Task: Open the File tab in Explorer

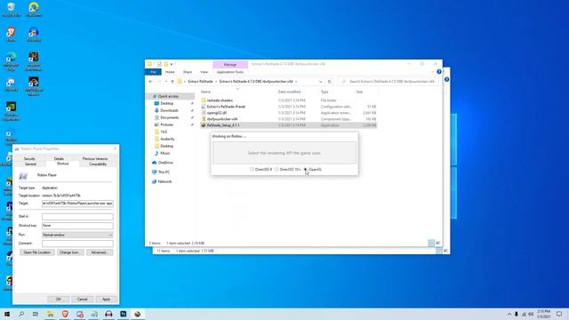Action: tap(153, 72)
